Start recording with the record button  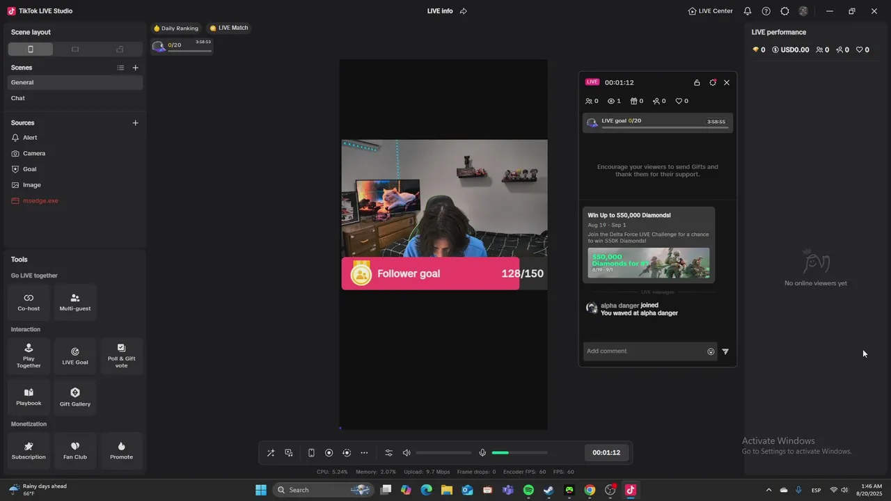click(x=329, y=453)
